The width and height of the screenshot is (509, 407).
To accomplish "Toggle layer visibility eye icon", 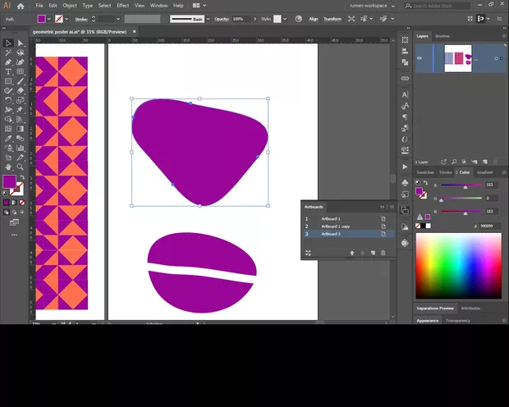I will pos(420,58).
